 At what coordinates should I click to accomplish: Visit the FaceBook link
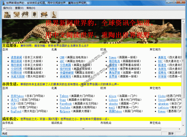coord(66,103)
